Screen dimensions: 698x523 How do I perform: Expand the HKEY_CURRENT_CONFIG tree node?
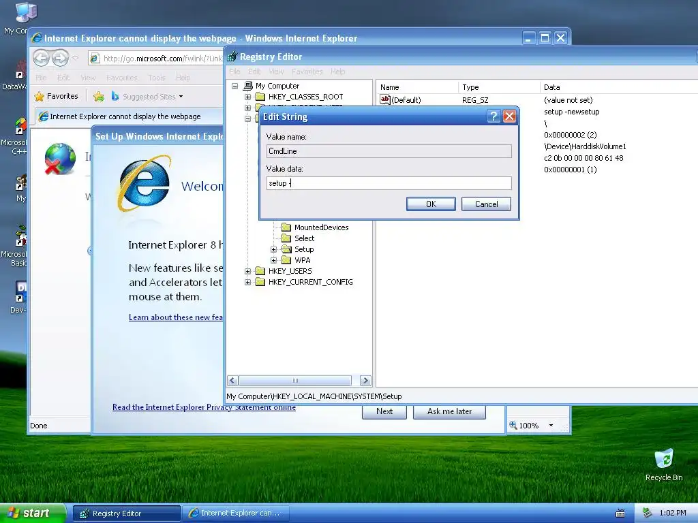click(x=247, y=282)
